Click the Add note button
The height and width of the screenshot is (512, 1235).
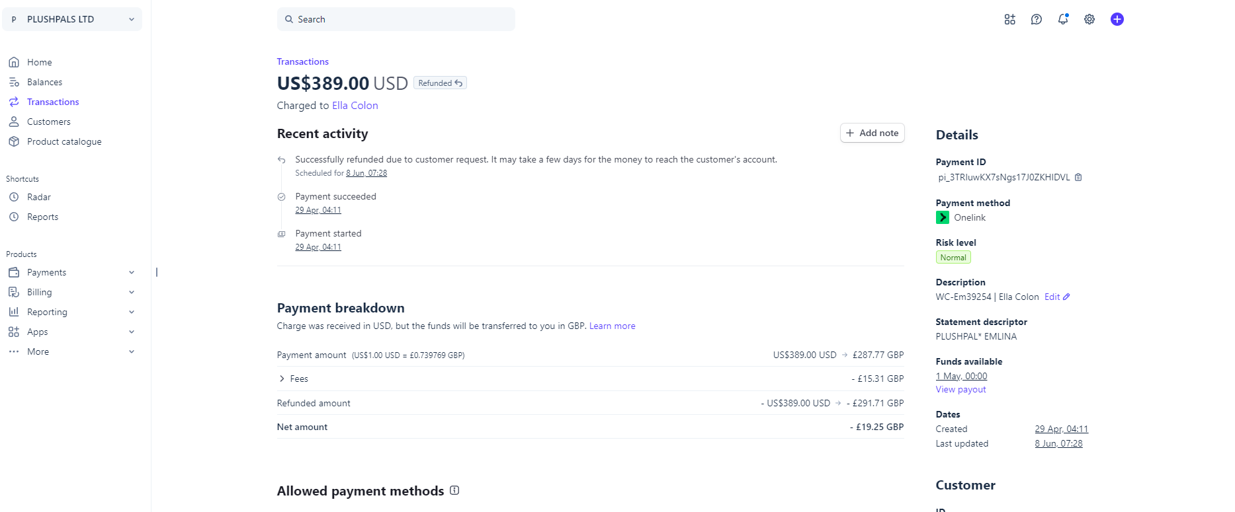[x=872, y=133]
